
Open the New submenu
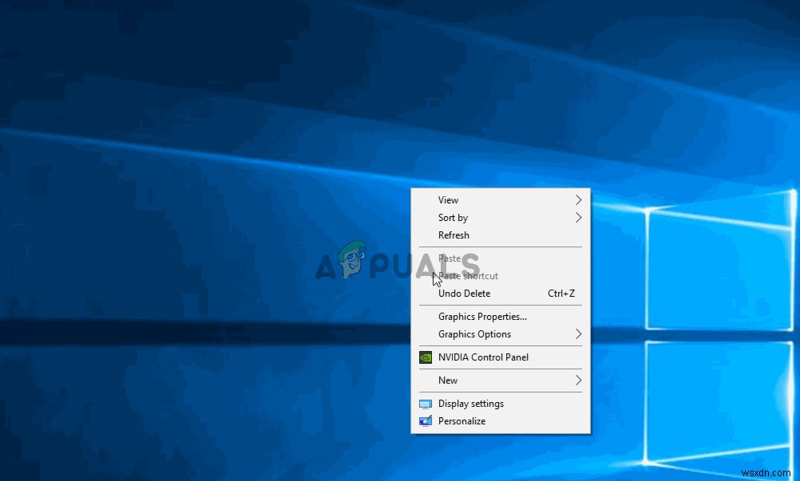click(448, 380)
